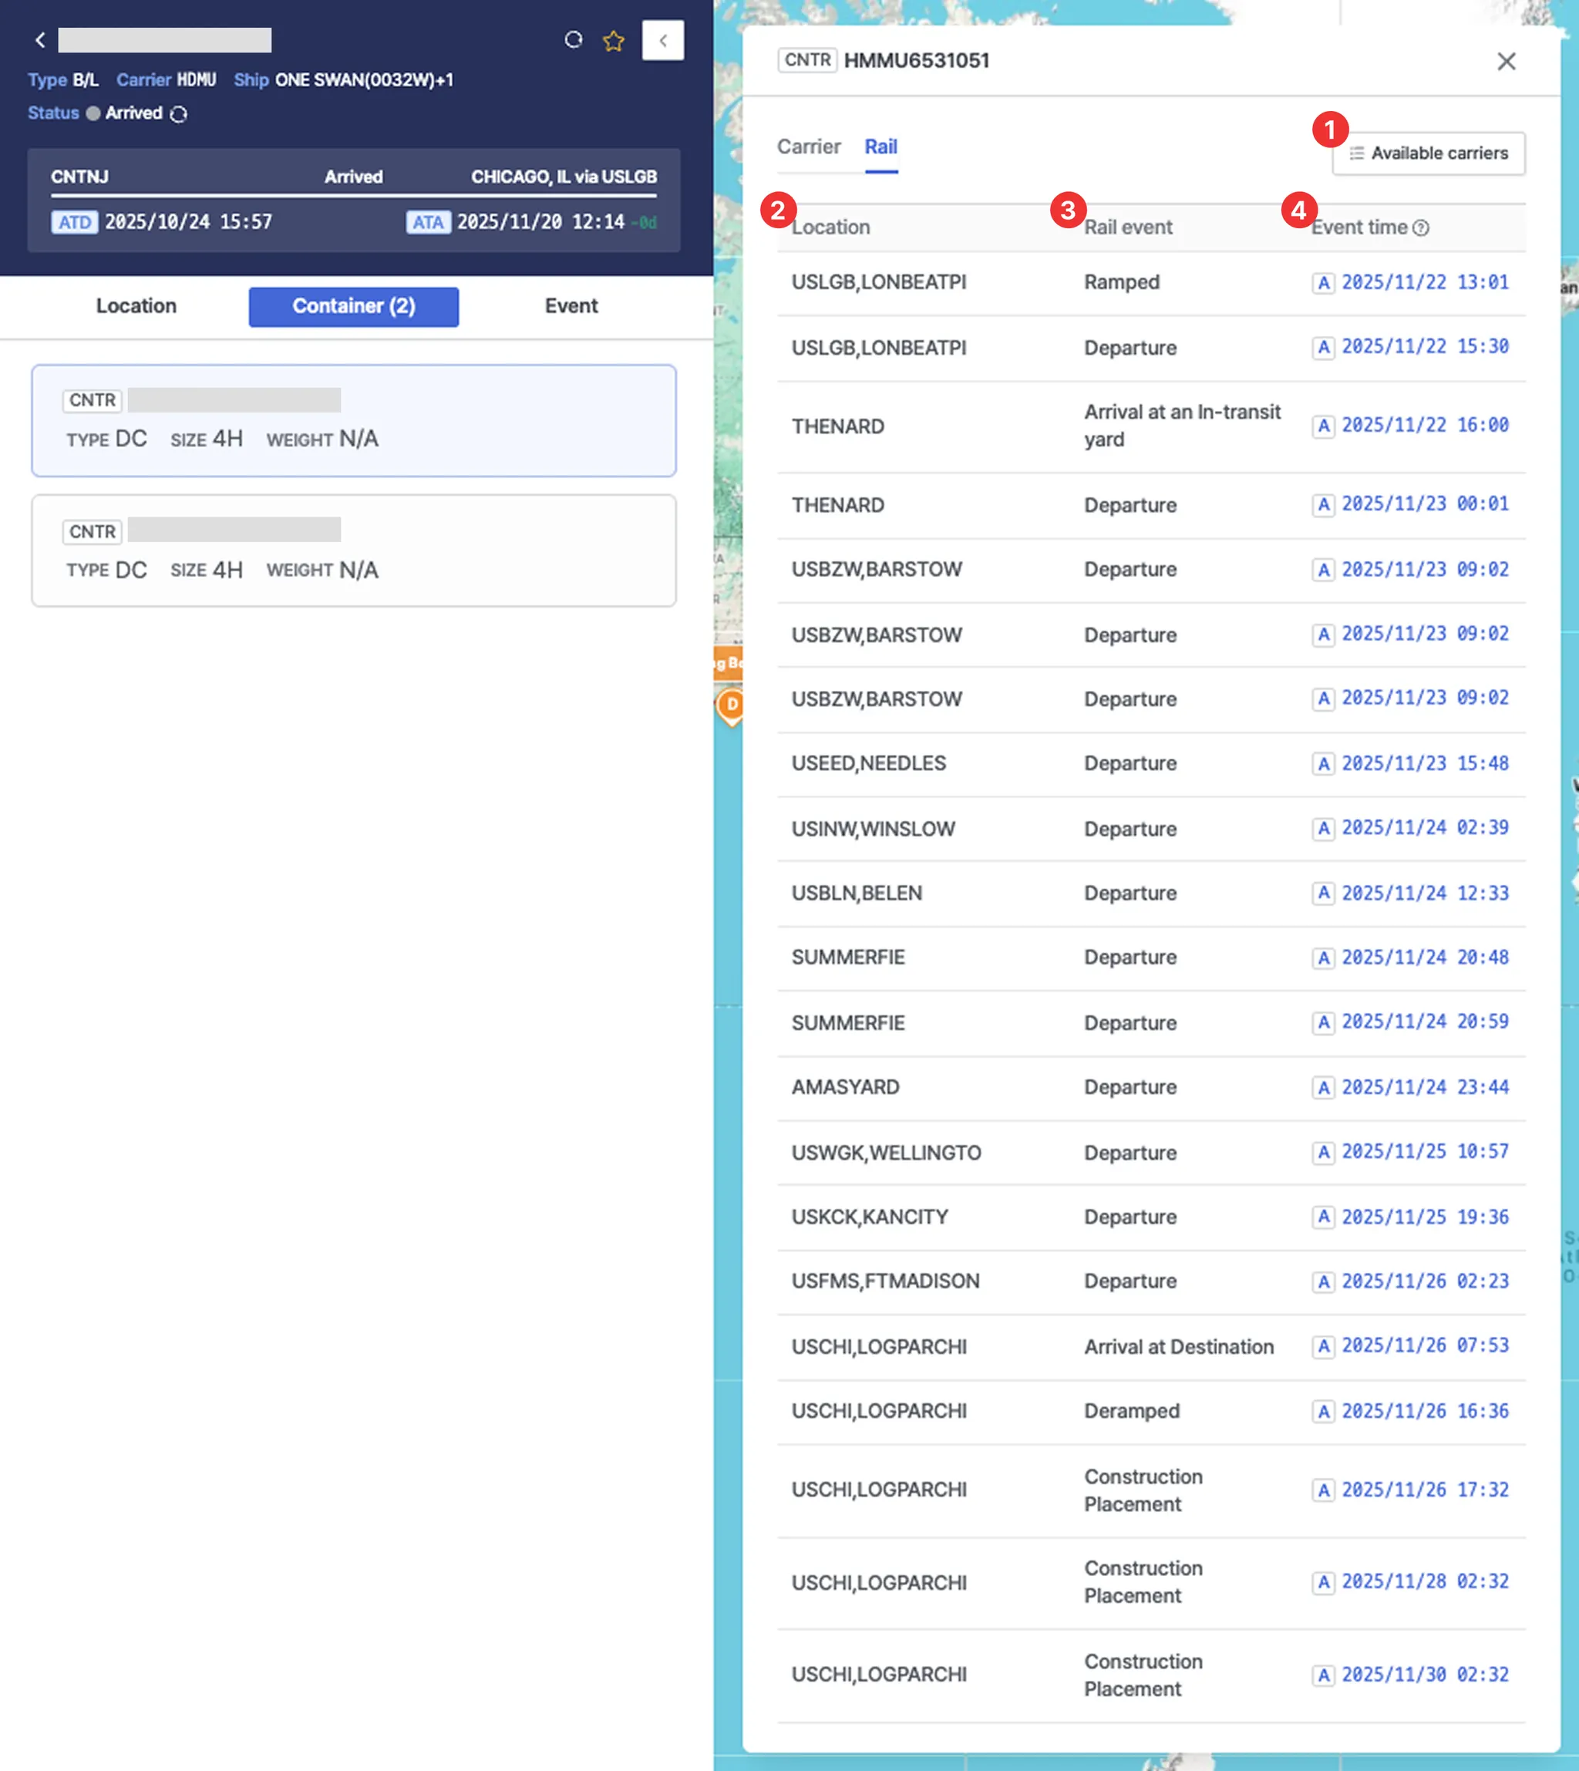Open the Available carriers list
Image resolution: width=1579 pixels, height=1771 pixels.
[1428, 153]
